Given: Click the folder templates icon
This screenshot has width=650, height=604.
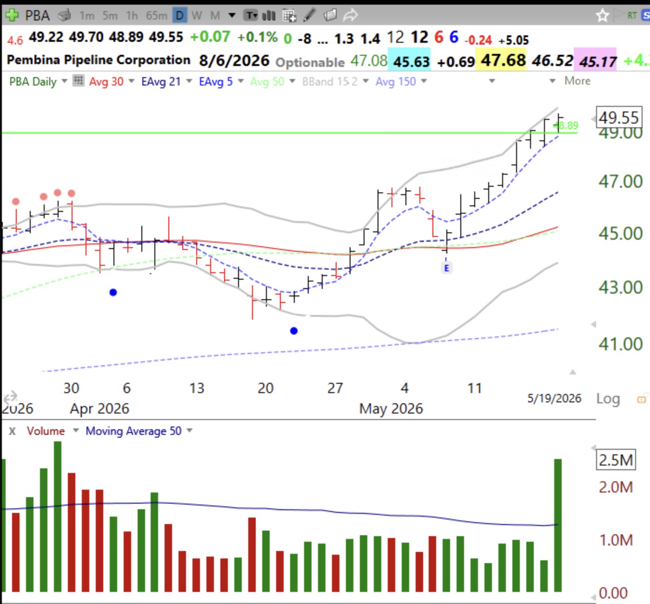Looking at the screenshot, I should pyautogui.click(x=330, y=15).
